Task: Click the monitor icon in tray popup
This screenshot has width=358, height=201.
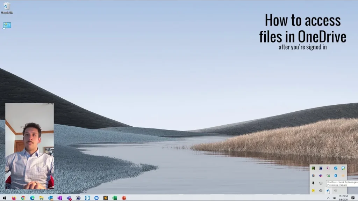Action: pos(321,183)
